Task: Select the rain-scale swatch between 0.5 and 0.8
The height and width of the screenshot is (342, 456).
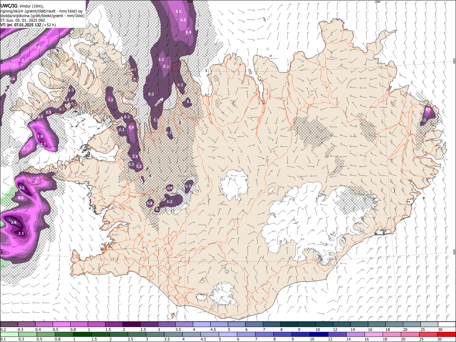Action: coord(45,334)
